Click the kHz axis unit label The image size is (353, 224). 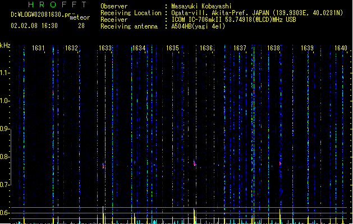click(x=5, y=45)
